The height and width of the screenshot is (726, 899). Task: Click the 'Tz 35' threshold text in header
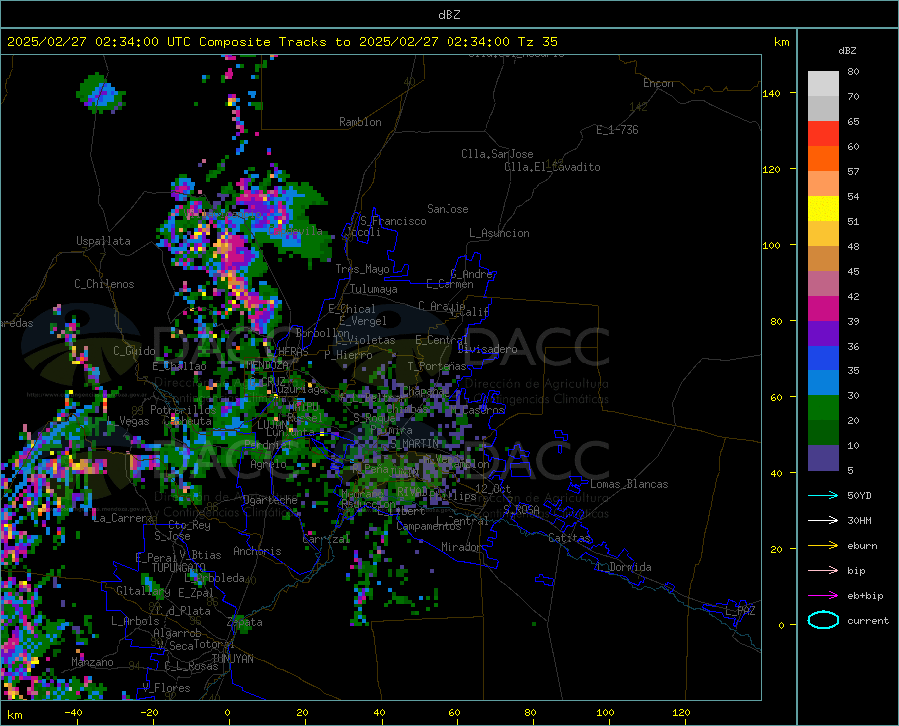tap(537, 42)
